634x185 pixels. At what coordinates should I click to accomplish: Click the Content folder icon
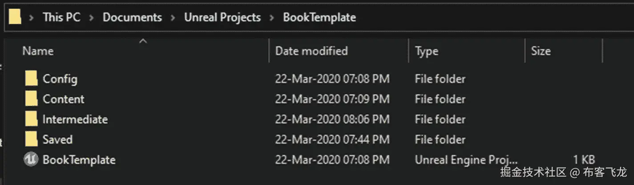click(x=31, y=99)
